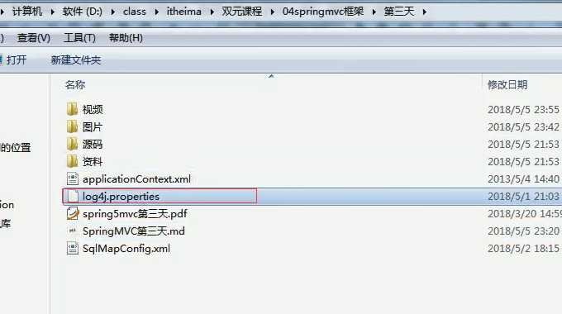
Task: Click the spring5mvc第三天.pdf file icon
Action: [73, 214]
